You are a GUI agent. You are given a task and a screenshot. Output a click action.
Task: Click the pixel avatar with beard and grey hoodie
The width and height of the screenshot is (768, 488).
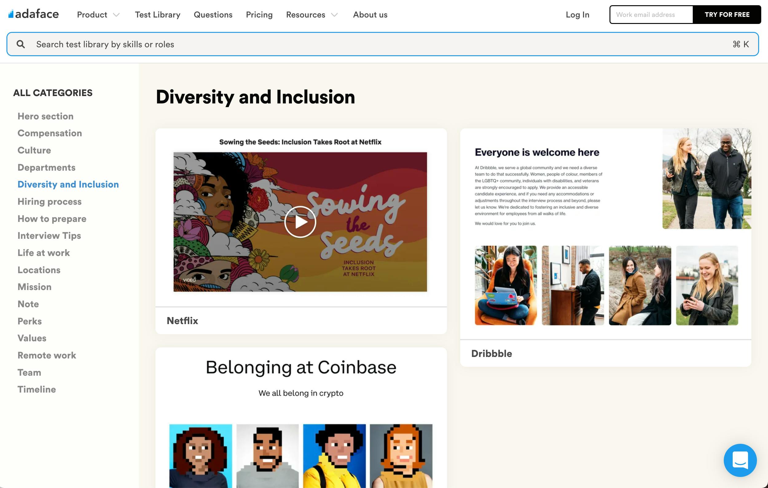pyautogui.click(x=268, y=456)
